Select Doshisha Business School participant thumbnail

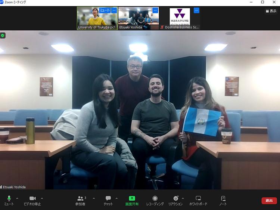[180, 19]
